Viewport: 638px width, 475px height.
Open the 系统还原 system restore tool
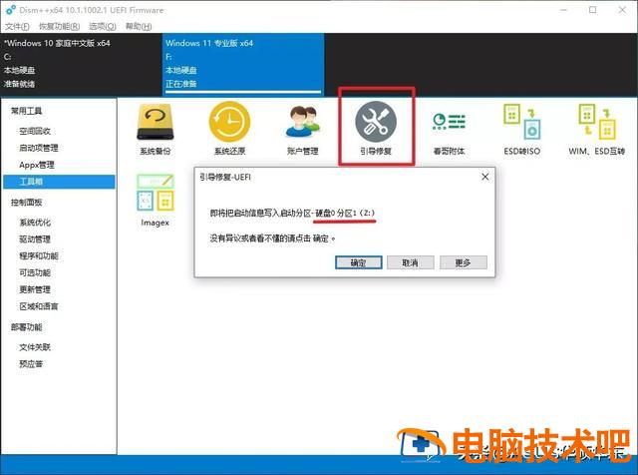[x=229, y=129]
